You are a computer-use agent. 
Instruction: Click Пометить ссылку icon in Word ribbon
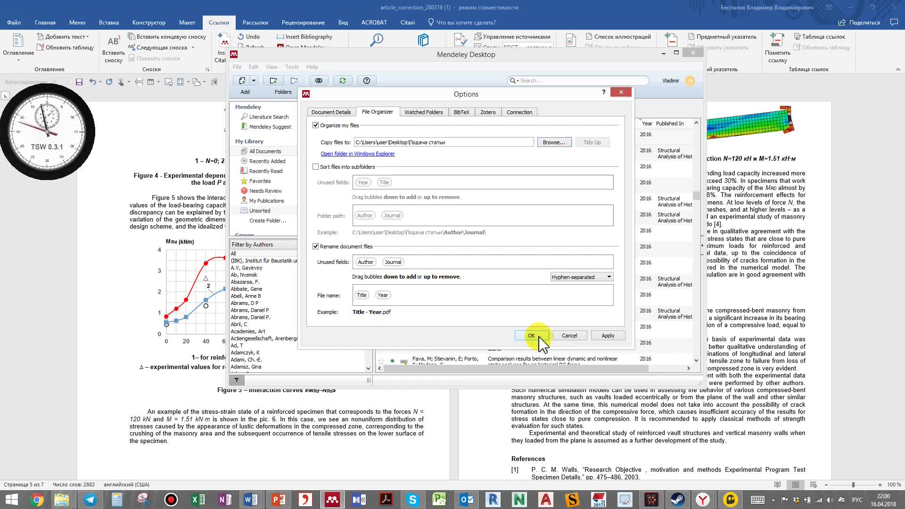coord(777,47)
